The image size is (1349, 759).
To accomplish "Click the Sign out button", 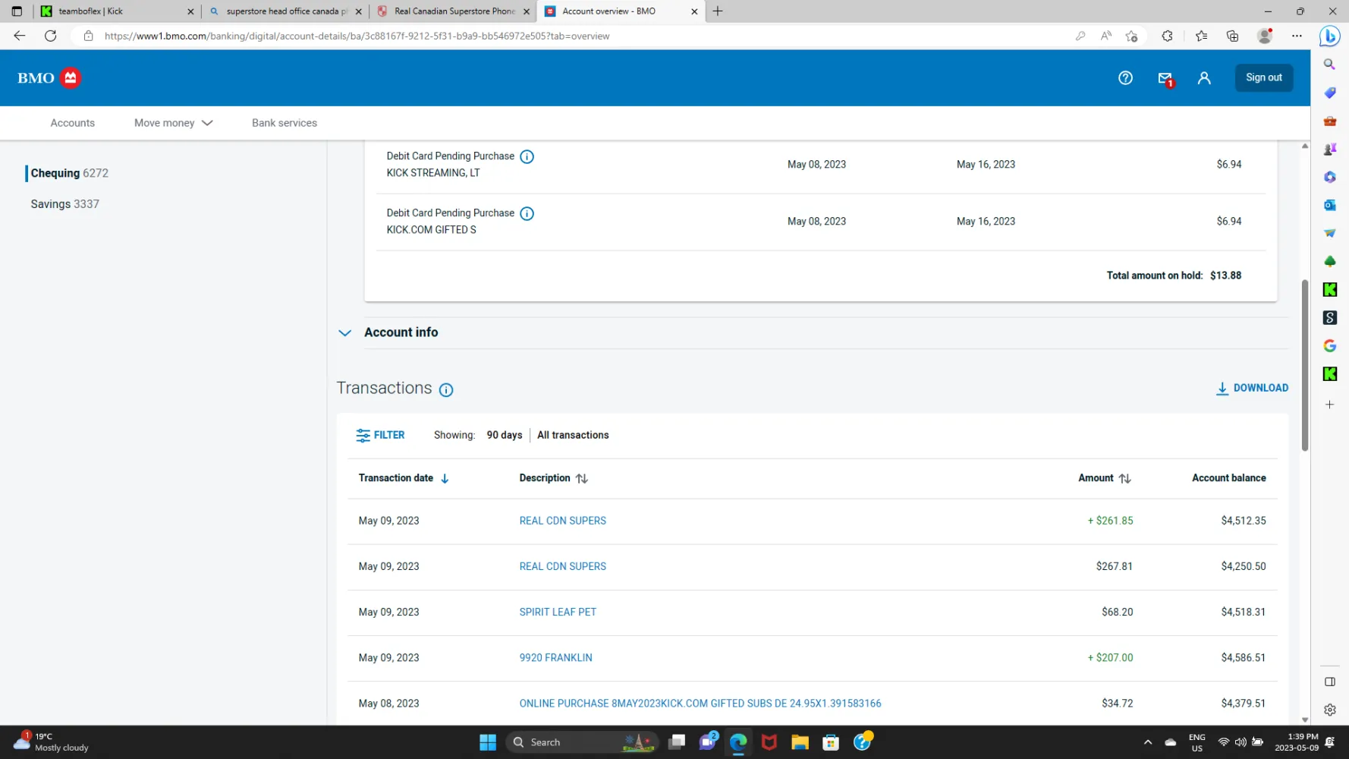I will click(x=1263, y=77).
